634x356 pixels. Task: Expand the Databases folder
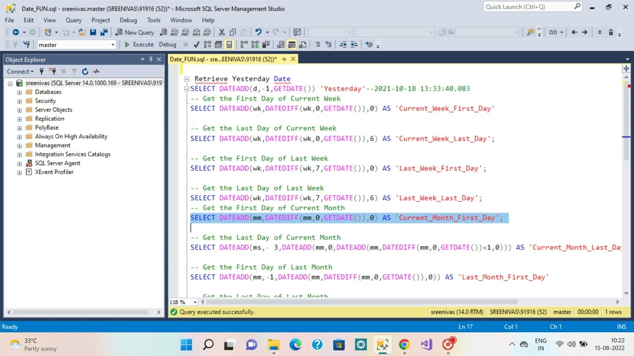point(19,92)
